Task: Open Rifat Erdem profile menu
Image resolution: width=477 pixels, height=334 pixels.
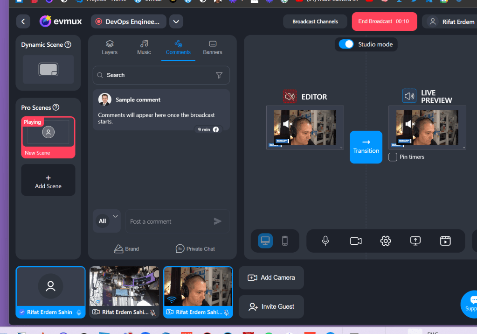Action: click(451, 21)
